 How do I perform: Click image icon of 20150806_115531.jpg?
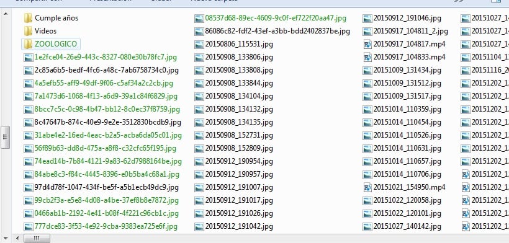click(x=199, y=45)
